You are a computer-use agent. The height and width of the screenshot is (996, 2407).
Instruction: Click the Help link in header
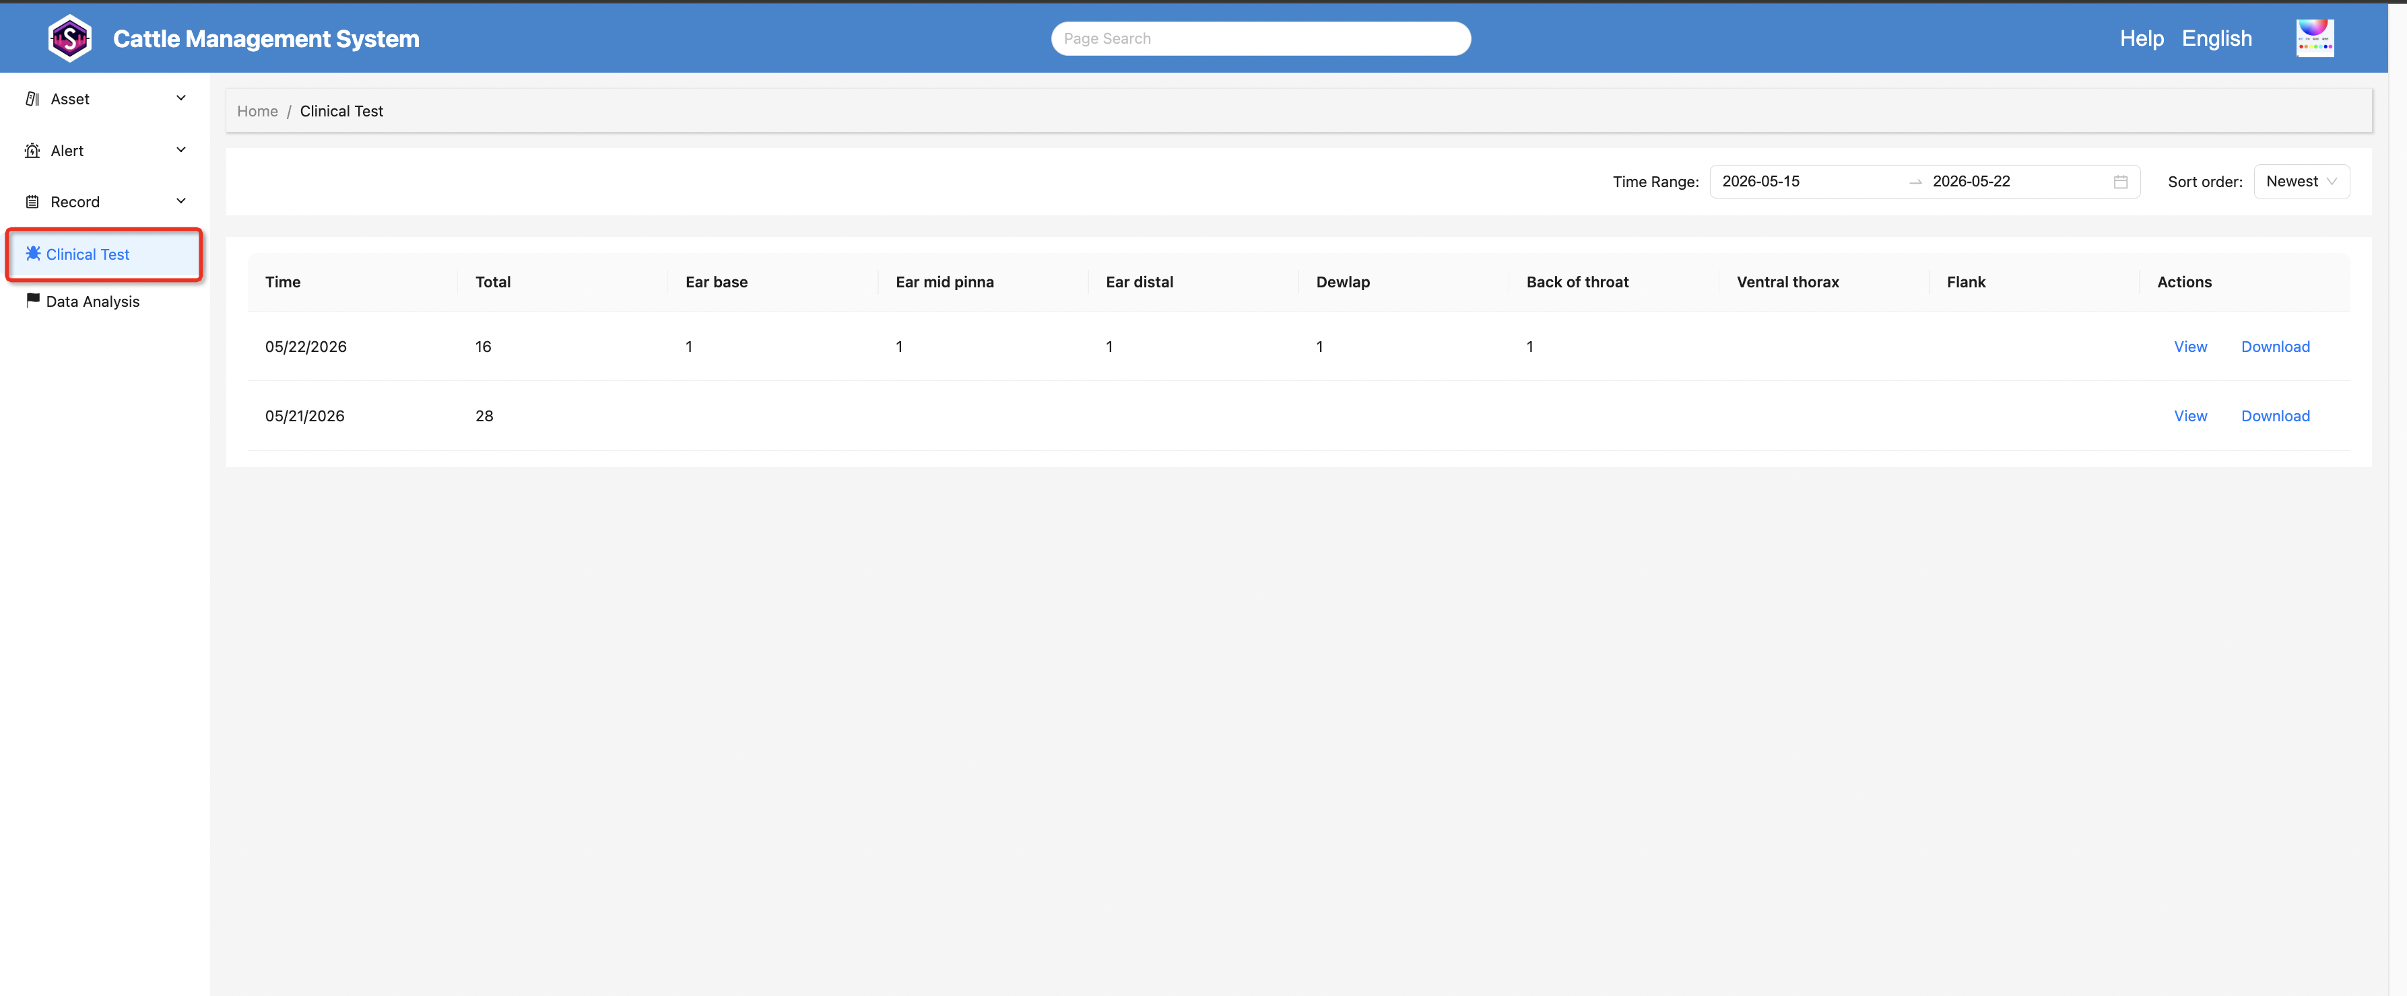[x=2142, y=38]
